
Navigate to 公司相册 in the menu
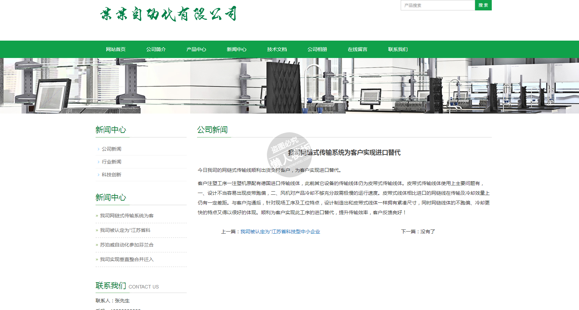[317, 49]
